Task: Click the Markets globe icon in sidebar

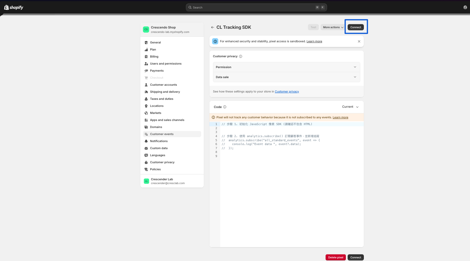Action: point(146,113)
